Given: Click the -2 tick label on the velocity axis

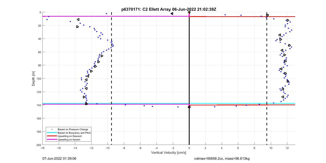Looking at the screenshot, I should (x=173, y=148).
